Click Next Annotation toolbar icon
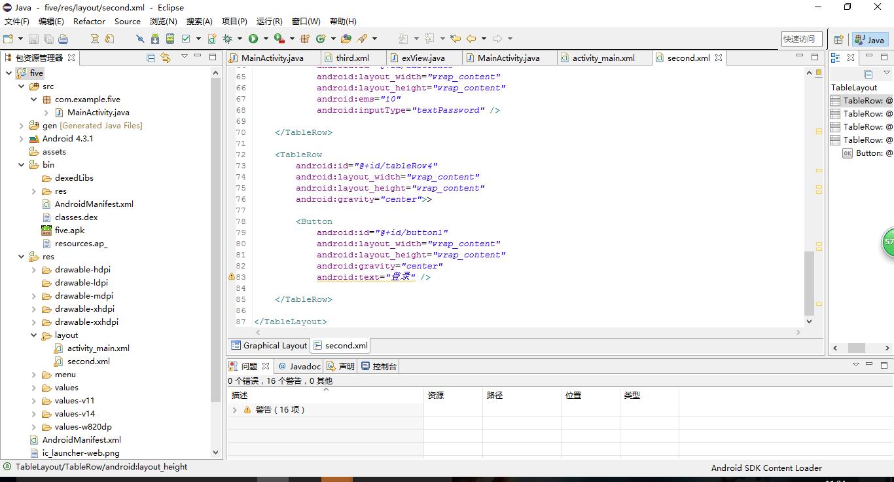 (403, 39)
